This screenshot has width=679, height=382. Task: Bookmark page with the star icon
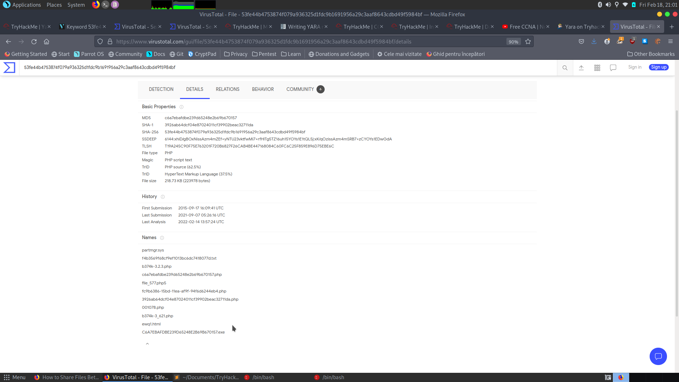[528, 42]
